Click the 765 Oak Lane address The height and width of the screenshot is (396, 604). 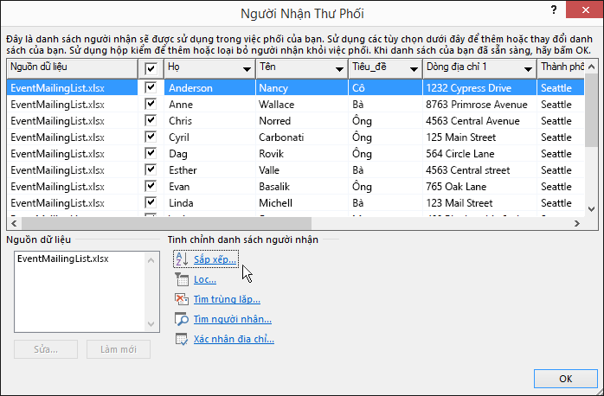click(479, 187)
